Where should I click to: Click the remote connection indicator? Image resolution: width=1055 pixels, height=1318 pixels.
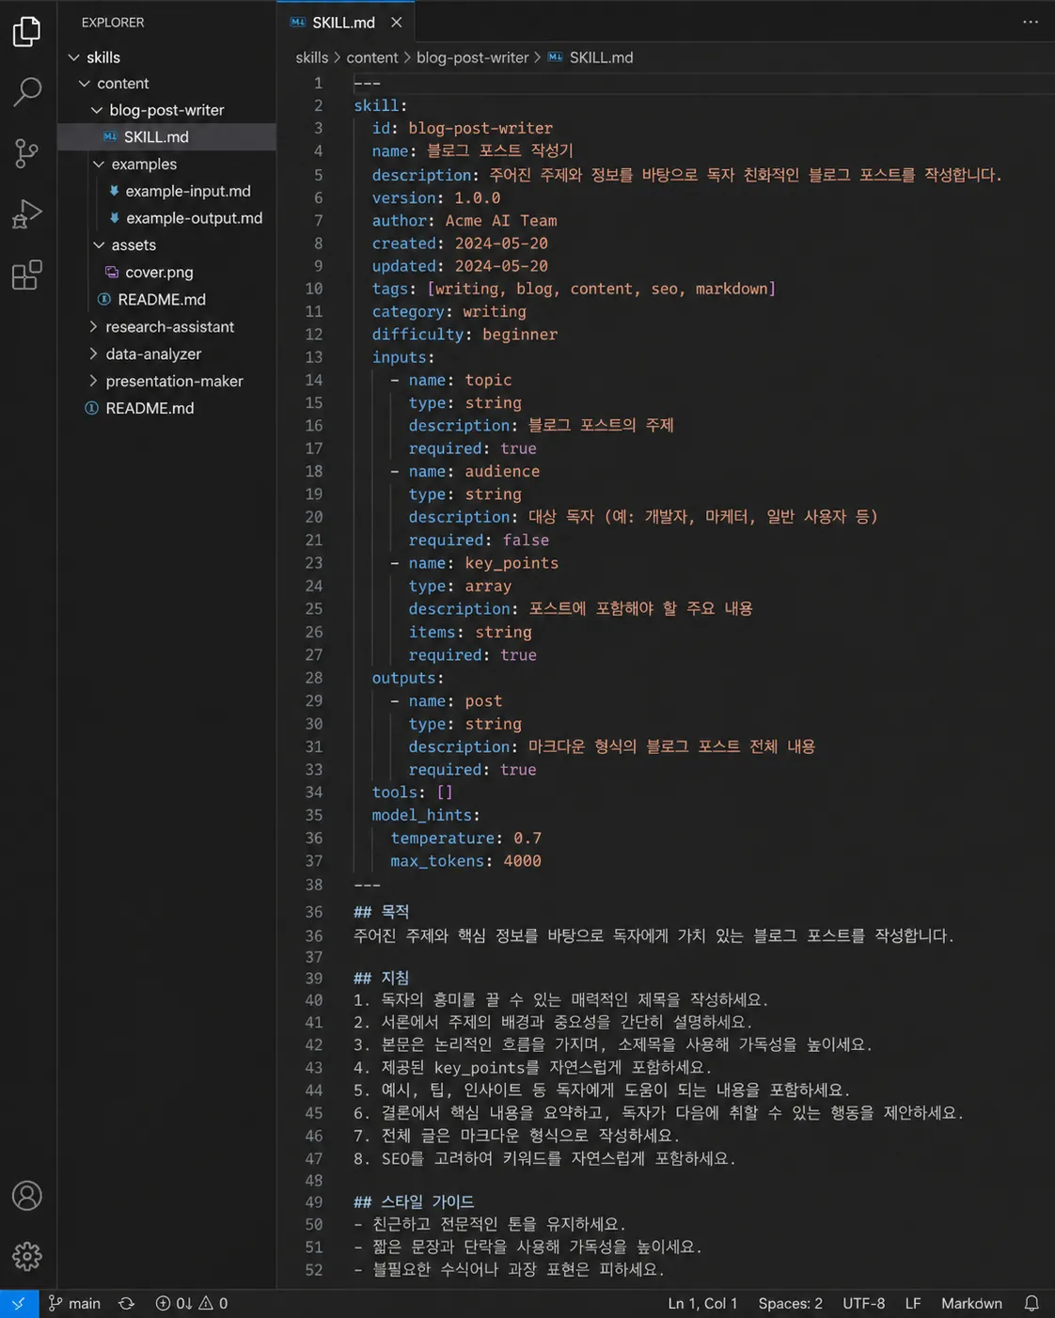point(17,1303)
